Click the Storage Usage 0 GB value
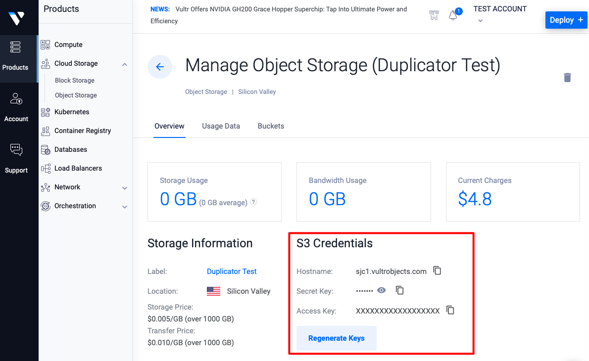The height and width of the screenshot is (361, 589). coord(178,199)
